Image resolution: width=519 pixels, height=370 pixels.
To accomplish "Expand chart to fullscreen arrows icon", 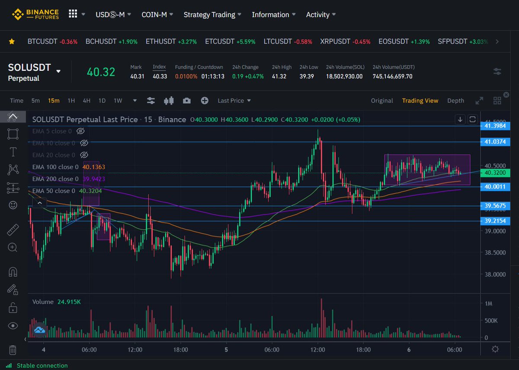I will click(x=479, y=101).
